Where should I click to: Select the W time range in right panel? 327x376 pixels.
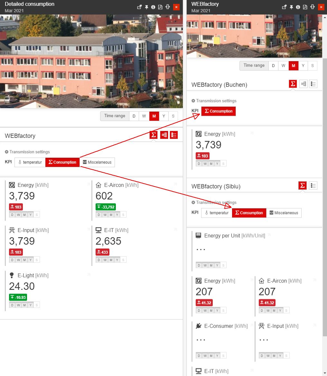tap(283, 66)
